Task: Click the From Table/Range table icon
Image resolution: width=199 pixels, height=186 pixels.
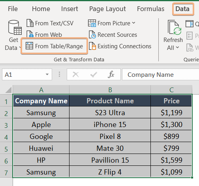Action: (29, 46)
